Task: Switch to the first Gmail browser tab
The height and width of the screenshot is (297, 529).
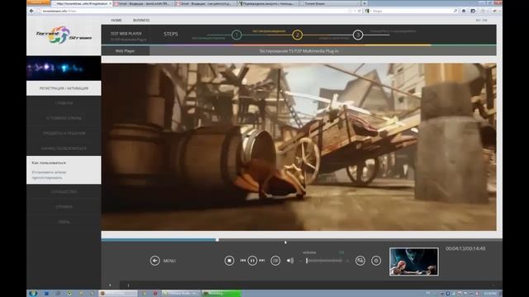Action: pos(143,3)
